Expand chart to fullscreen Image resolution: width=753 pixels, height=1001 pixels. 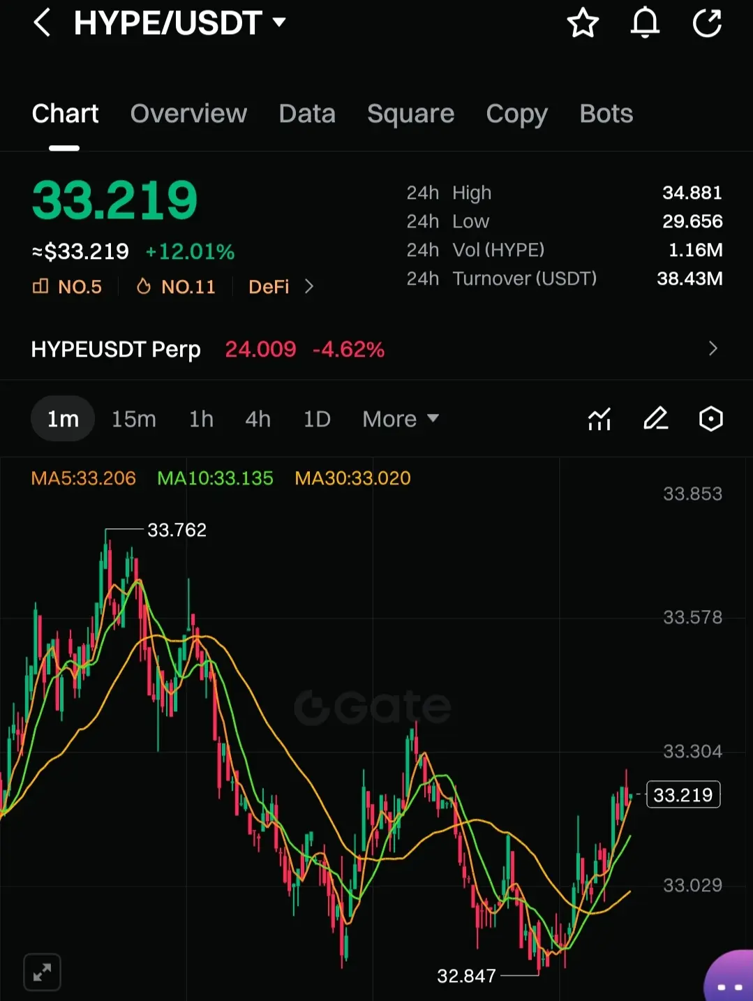(42, 972)
